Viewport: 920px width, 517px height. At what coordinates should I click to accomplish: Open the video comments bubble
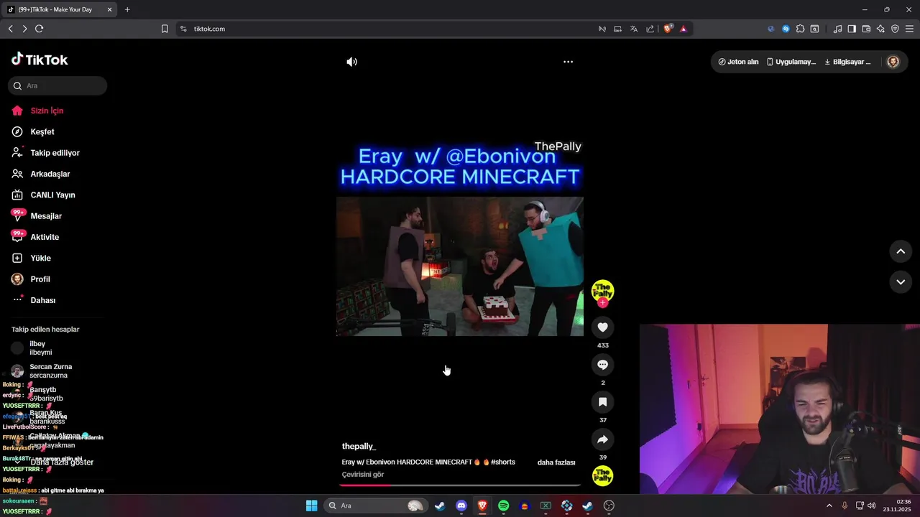(602, 365)
